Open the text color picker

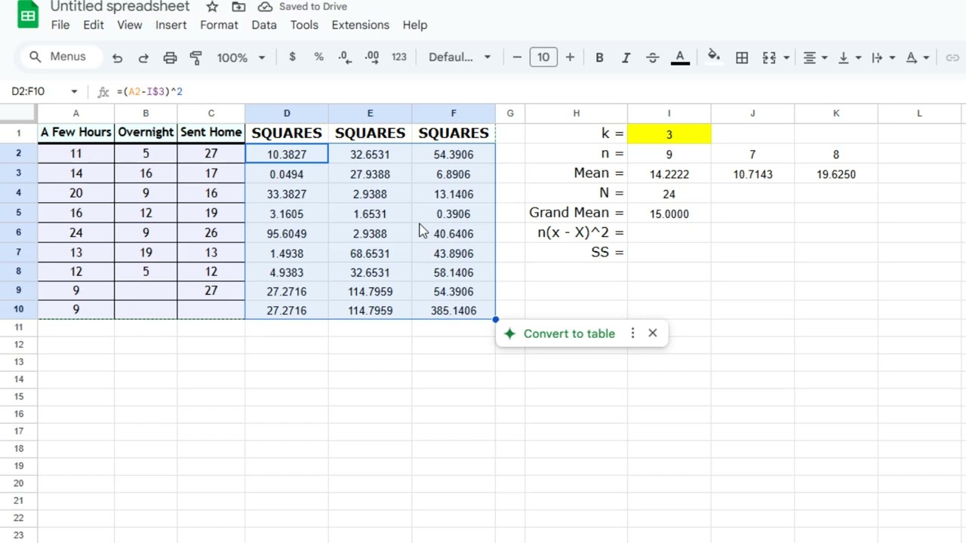(x=680, y=57)
